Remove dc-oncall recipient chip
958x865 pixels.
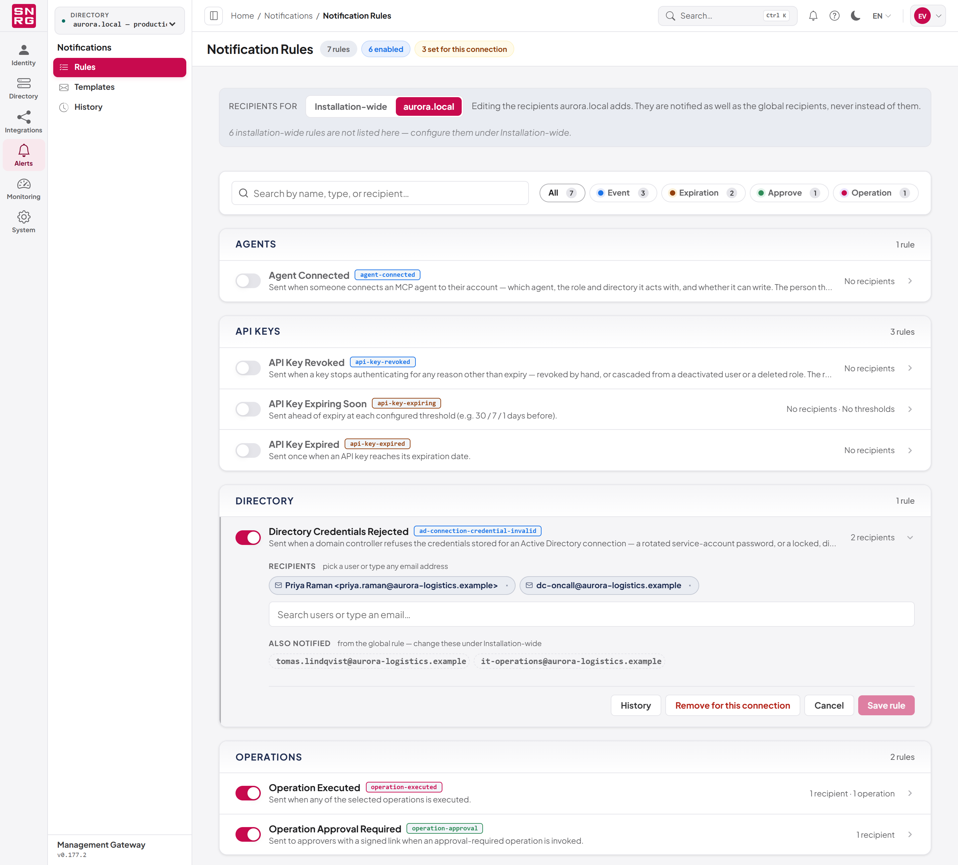pos(690,586)
